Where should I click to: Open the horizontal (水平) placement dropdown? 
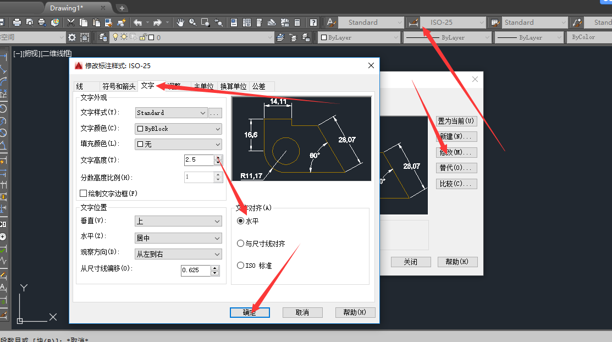(178, 238)
